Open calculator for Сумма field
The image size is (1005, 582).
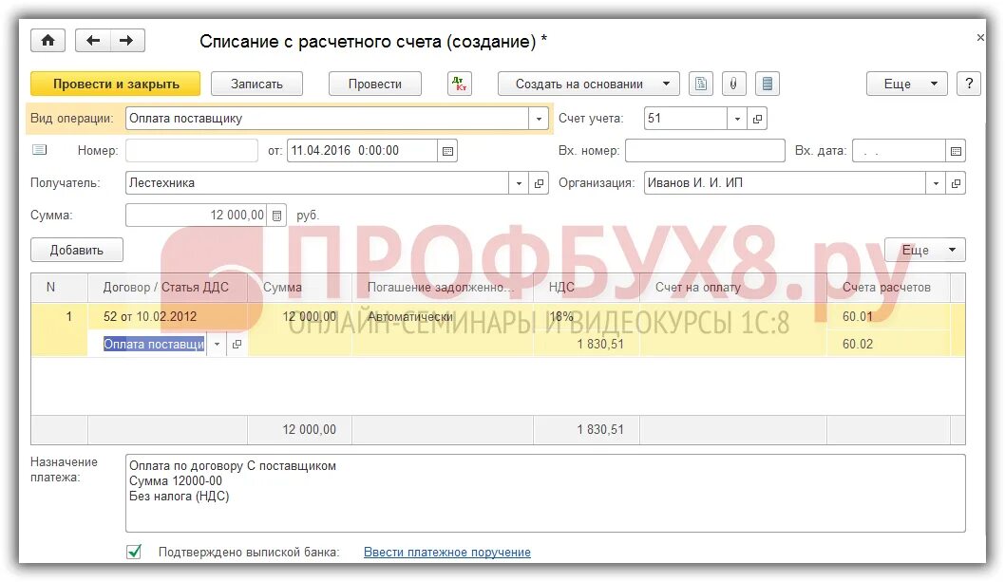click(x=276, y=216)
